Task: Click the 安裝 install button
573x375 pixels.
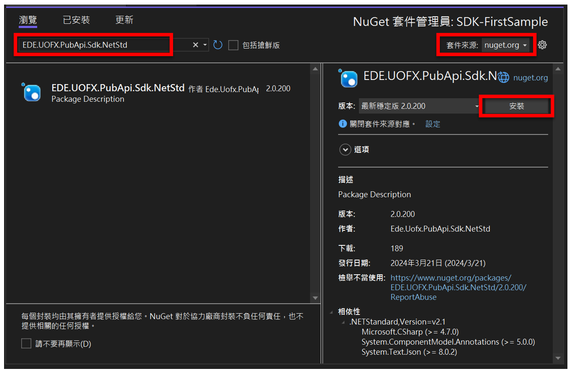Action: pyautogui.click(x=516, y=106)
